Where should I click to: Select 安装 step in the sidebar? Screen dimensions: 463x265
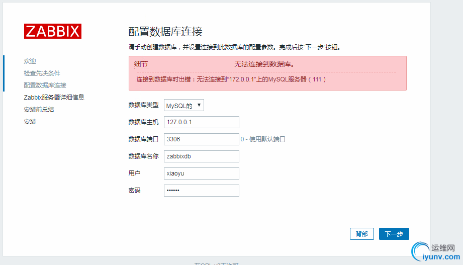tap(30, 122)
